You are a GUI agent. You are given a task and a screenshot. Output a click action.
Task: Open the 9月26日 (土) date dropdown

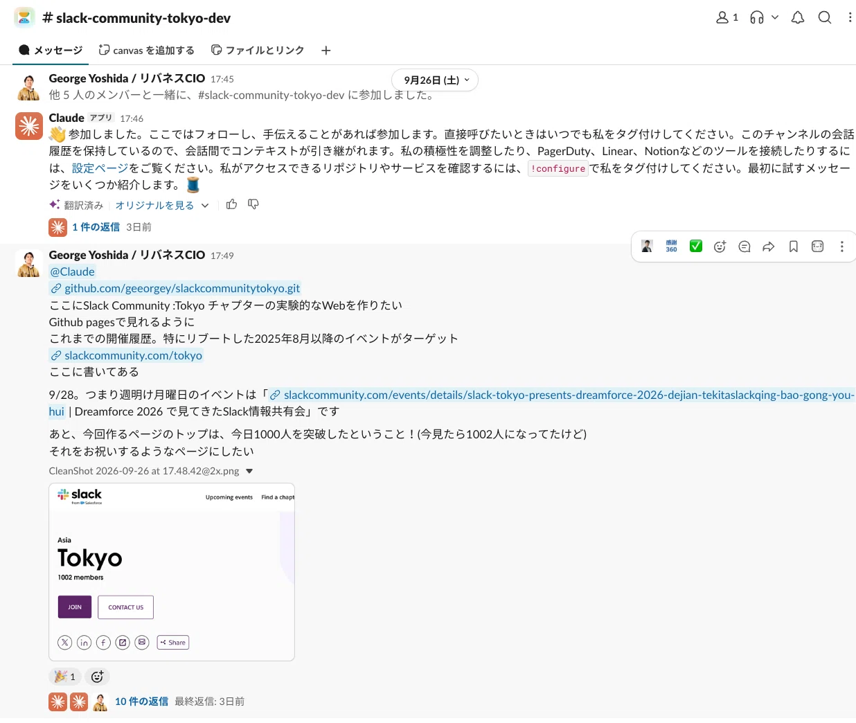point(435,80)
